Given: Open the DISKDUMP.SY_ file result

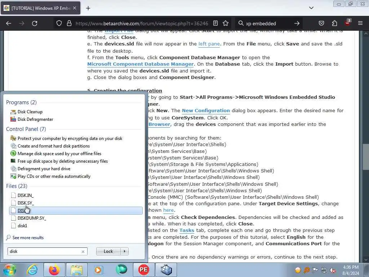Looking at the screenshot, I should [x=32, y=218].
